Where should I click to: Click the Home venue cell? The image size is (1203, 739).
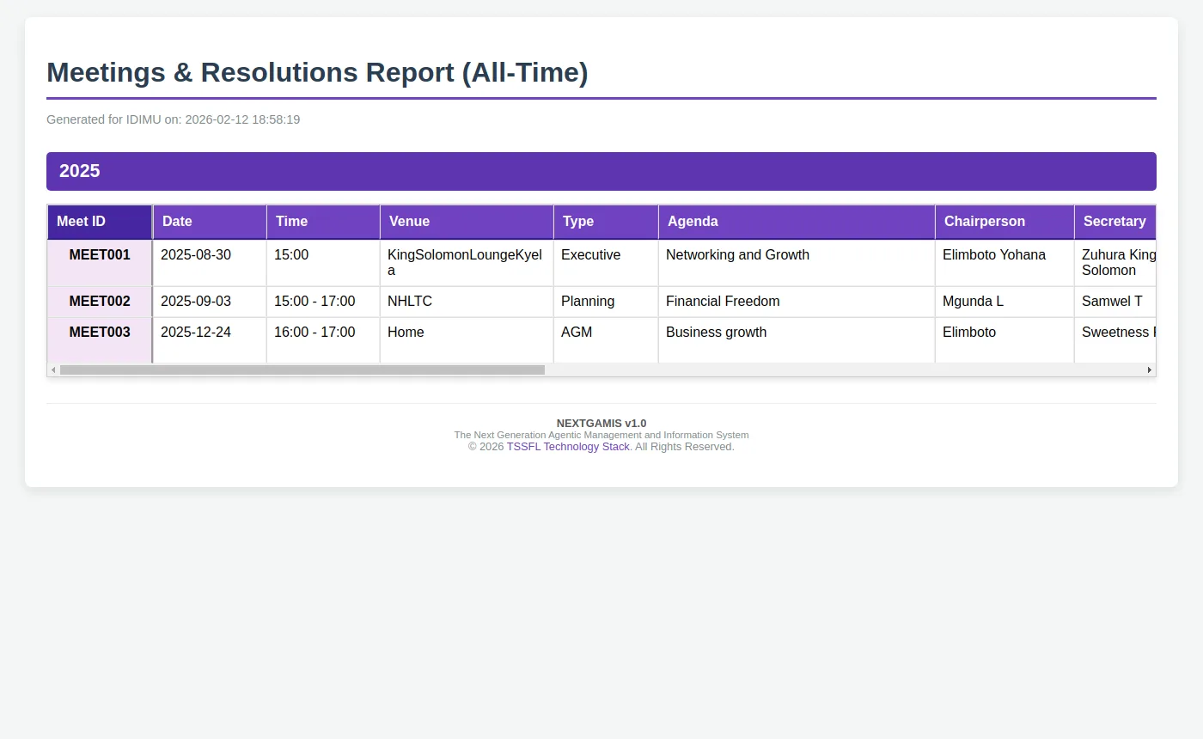tap(467, 340)
